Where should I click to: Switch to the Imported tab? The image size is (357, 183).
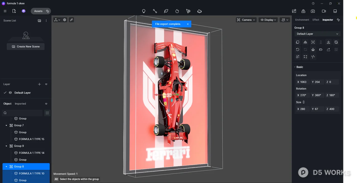(x=20, y=104)
